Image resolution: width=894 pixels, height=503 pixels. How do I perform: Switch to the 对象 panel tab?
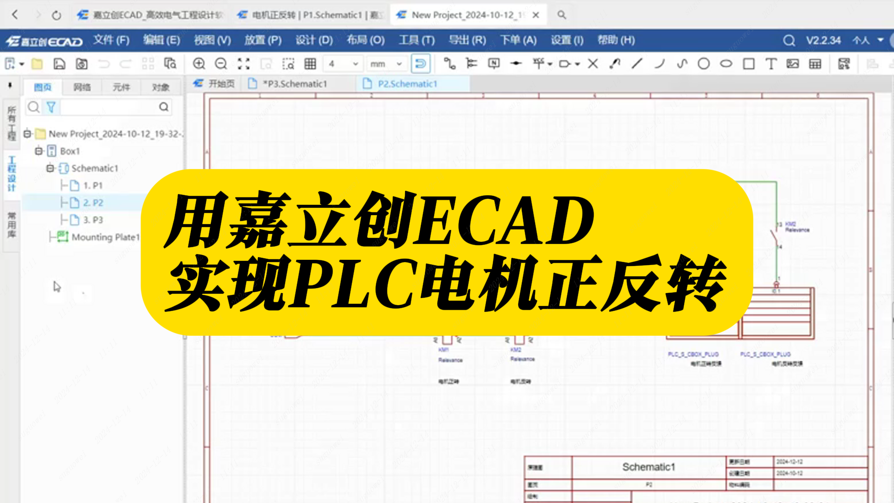pyautogui.click(x=161, y=87)
